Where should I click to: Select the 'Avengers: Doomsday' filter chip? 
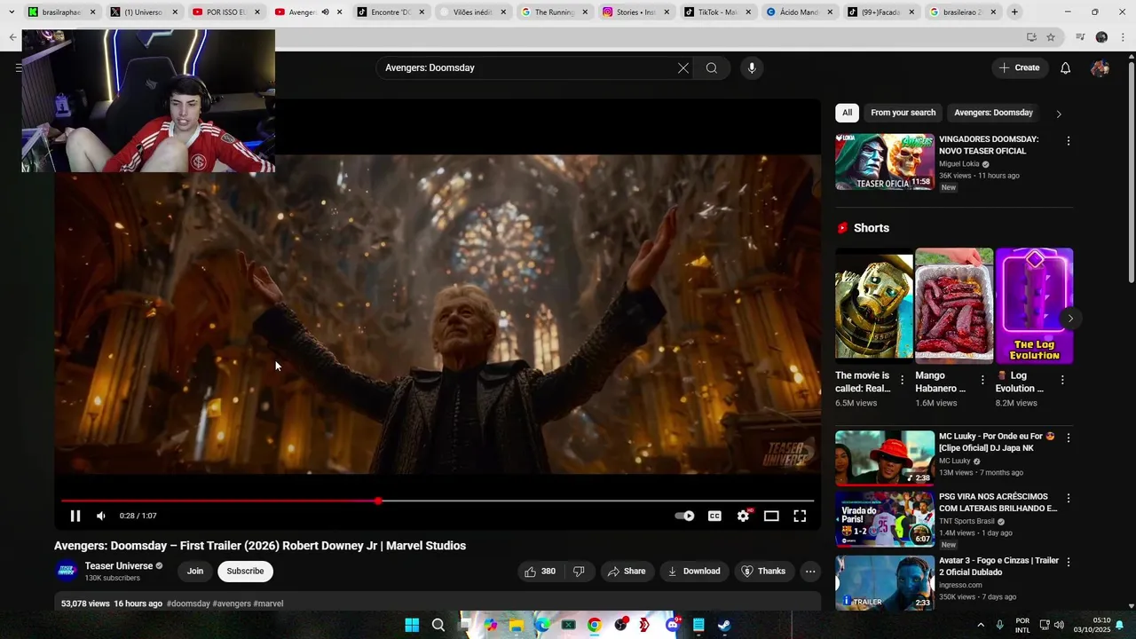tap(993, 113)
